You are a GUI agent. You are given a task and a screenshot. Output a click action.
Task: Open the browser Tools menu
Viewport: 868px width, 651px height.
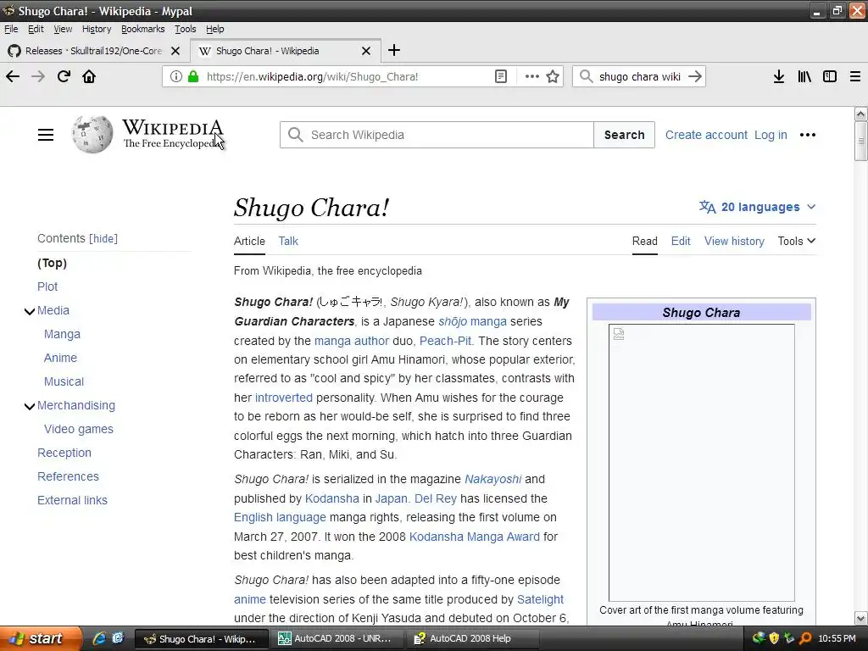click(x=186, y=29)
